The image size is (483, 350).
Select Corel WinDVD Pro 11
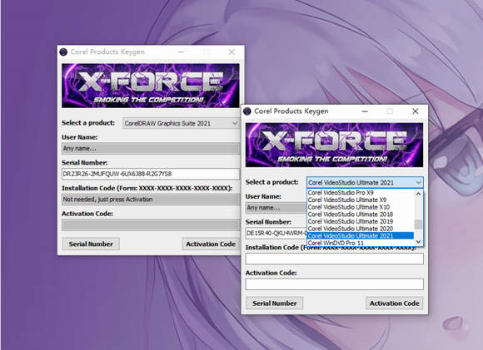pos(361,243)
